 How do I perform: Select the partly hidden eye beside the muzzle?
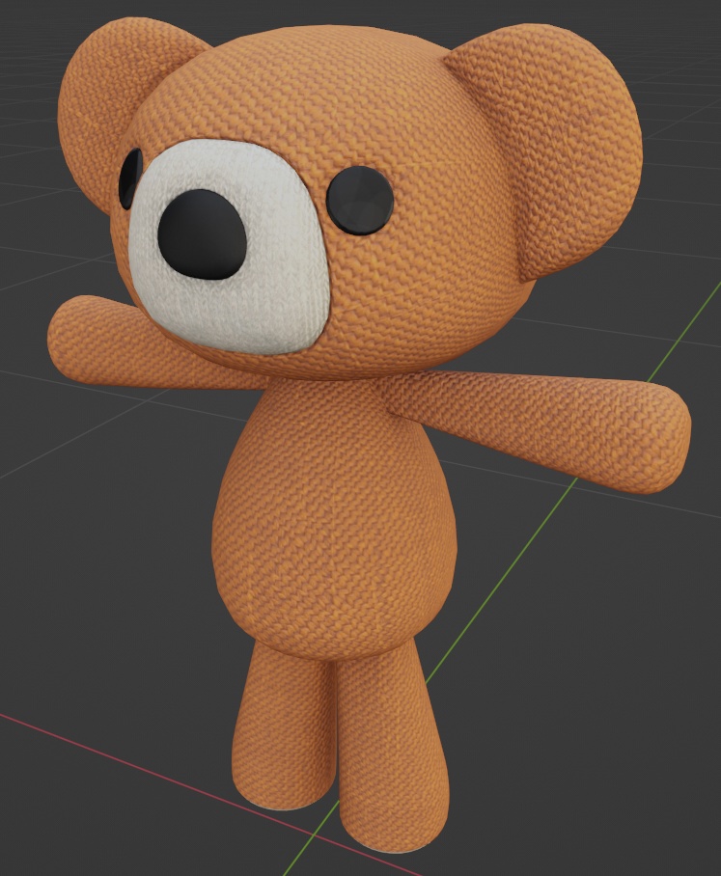click(129, 178)
